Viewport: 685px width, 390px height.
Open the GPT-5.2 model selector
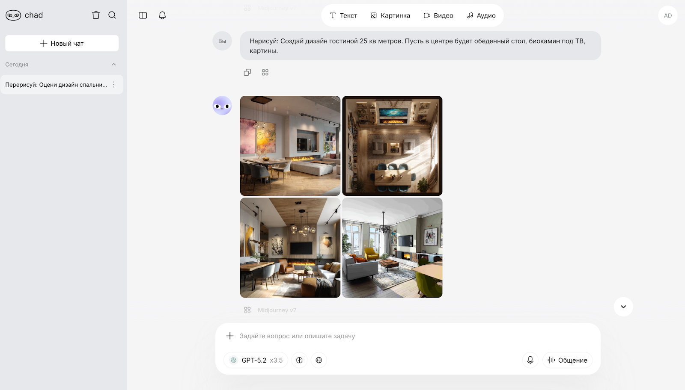(x=256, y=360)
